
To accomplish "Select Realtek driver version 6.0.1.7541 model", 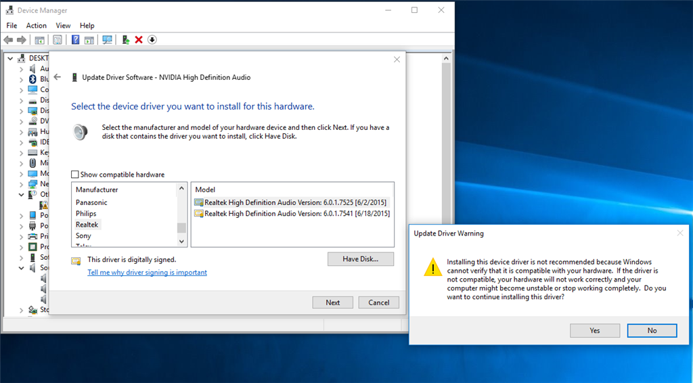I will click(292, 213).
